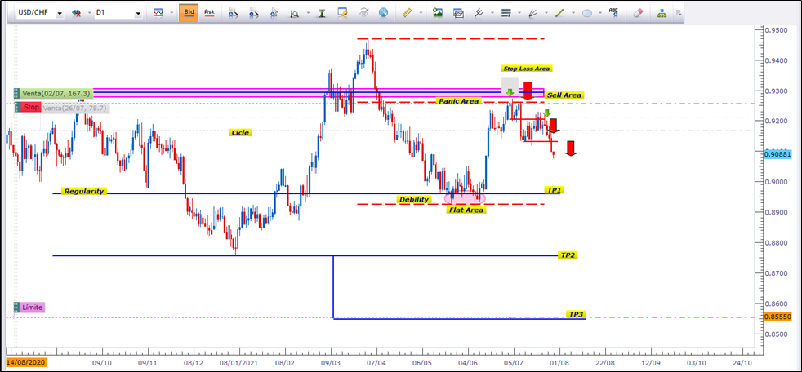Select the Flat Area chart label

click(466, 210)
